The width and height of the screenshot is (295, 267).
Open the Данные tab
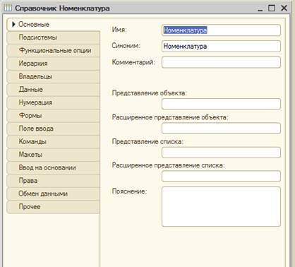54,90
